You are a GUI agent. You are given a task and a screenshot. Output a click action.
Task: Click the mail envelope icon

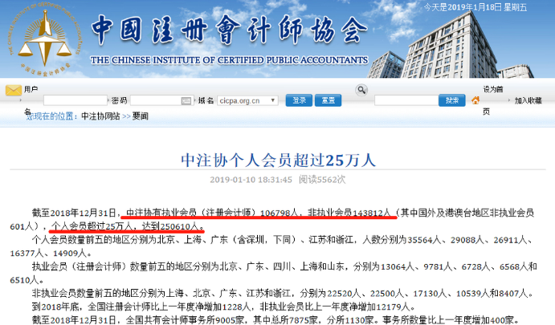click(x=13, y=91)
